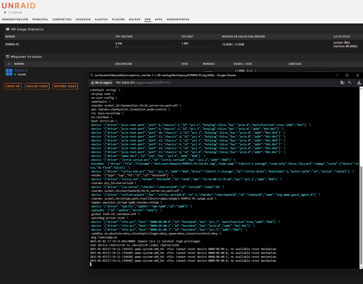Viewport: 363px width, 284px height.
Task: Click the Unraid version info icon
Action: tap(5, 12)
